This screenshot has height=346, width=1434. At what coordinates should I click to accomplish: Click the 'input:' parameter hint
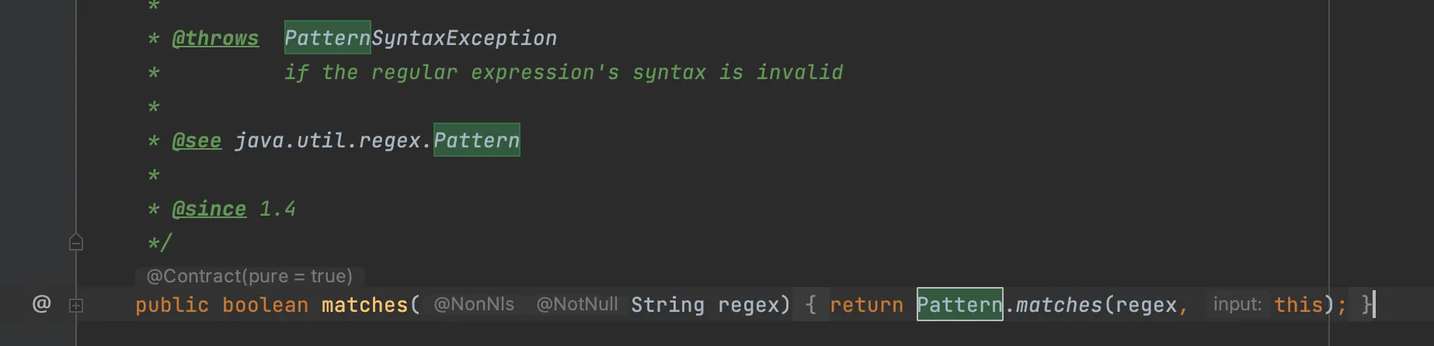[1237, 304]
